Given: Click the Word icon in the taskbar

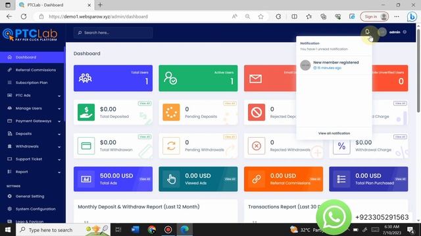Looking at the screenshot, I should pos(135,229).
